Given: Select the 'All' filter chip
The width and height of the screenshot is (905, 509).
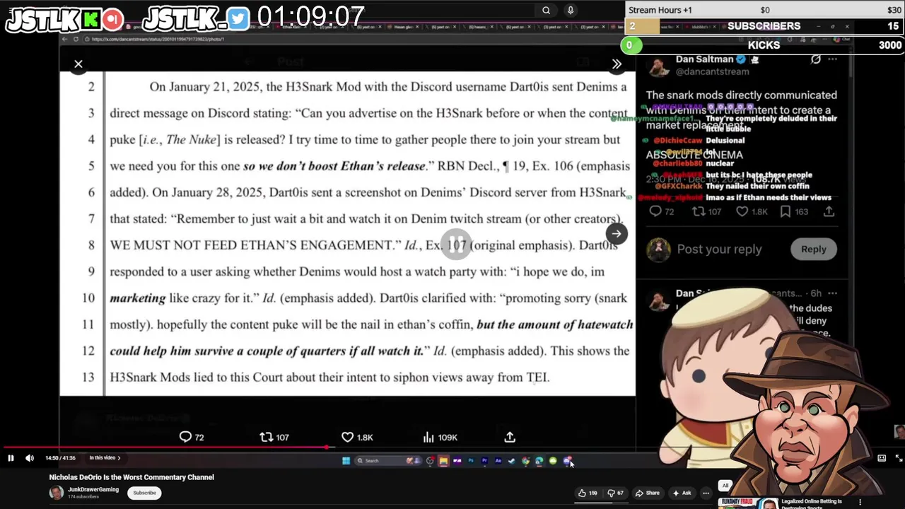Looking at the screenshot, I should coord(725,486).
